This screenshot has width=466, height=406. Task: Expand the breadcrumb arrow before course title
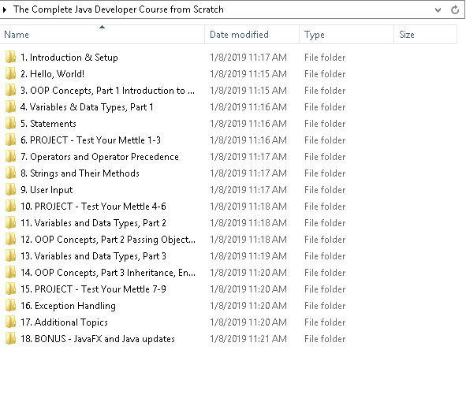(x=5, y=9)
